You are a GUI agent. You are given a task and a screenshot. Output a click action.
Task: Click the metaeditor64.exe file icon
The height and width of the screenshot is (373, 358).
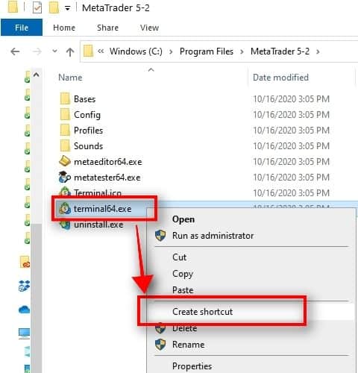point(65,161)
